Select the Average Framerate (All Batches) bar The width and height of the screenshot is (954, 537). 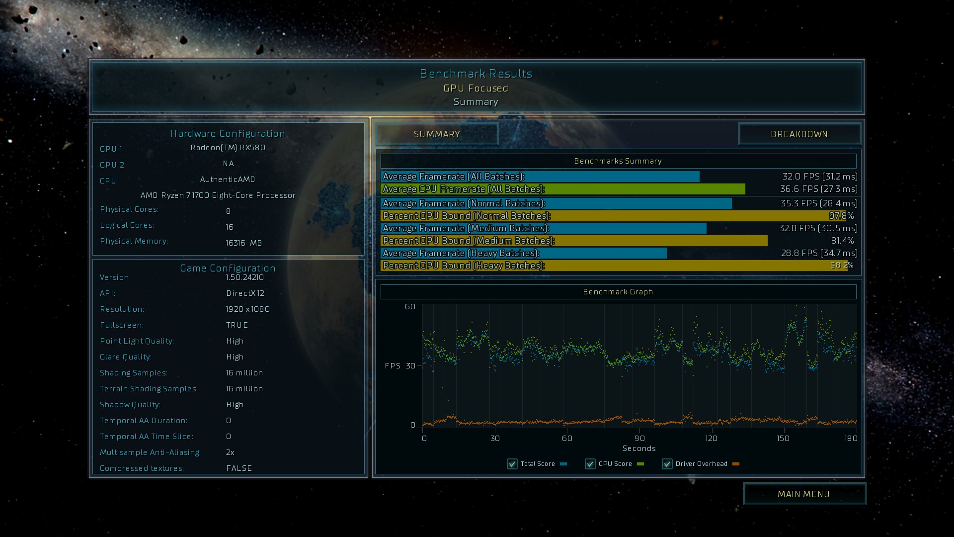(540, 177)
